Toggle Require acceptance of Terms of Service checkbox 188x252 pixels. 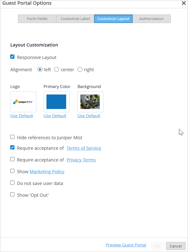[x=12, y=147]
